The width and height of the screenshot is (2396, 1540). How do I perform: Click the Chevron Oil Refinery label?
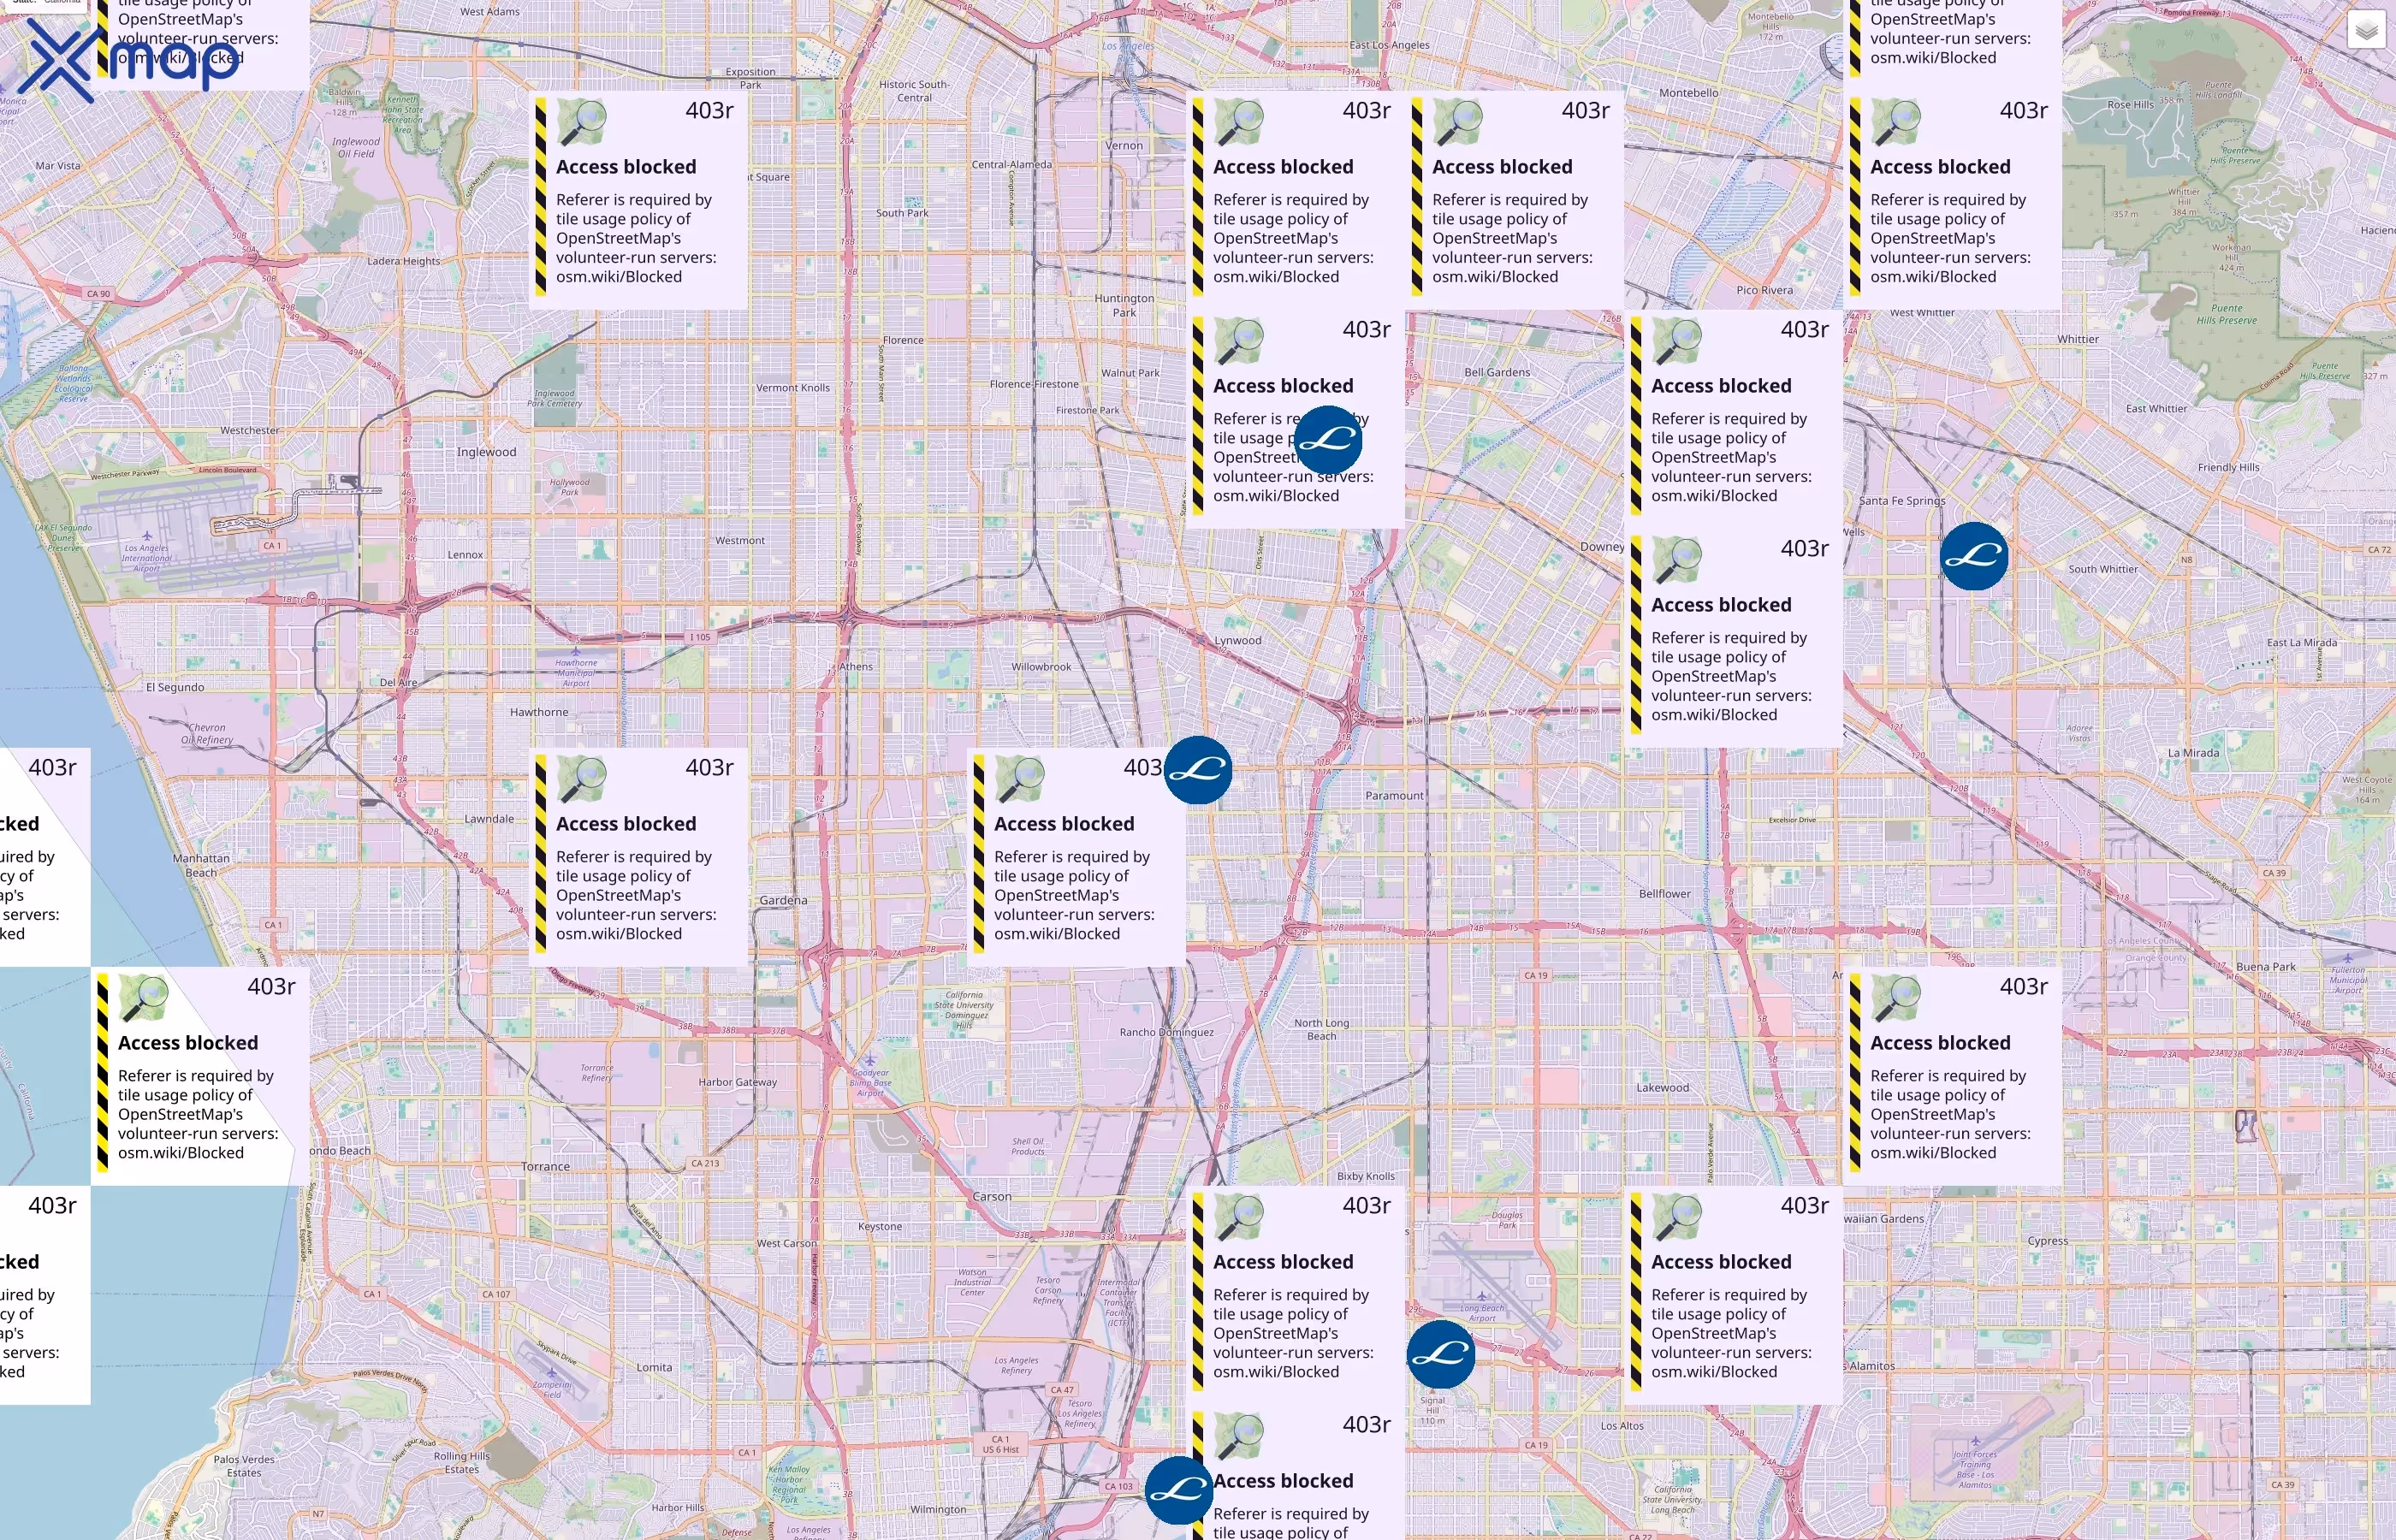207,734
